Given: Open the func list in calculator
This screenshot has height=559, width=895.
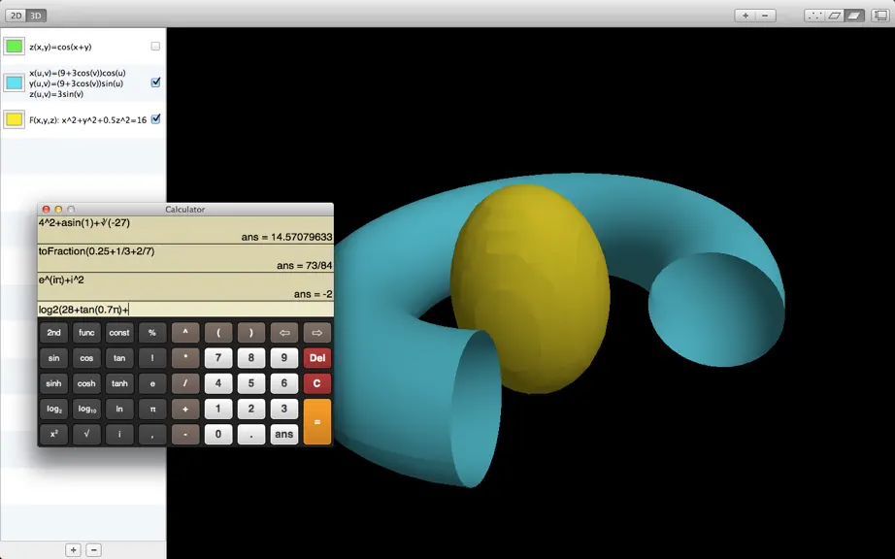Looking at the screenshot, I should click(x=86, y=333).
